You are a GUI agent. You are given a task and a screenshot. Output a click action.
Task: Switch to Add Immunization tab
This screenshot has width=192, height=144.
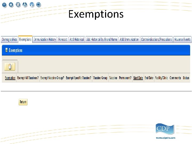(x=129, y=39)
